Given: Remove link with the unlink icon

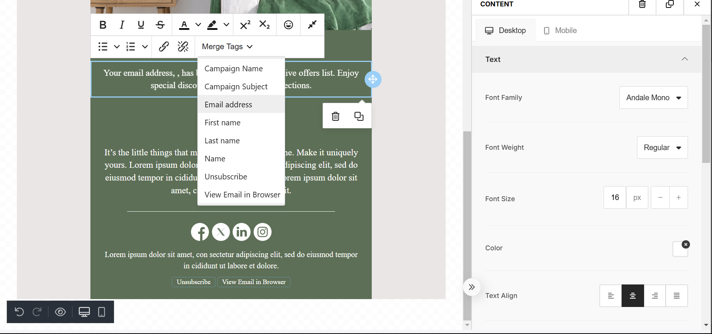Looking at the screenshot, I should 183,47.
